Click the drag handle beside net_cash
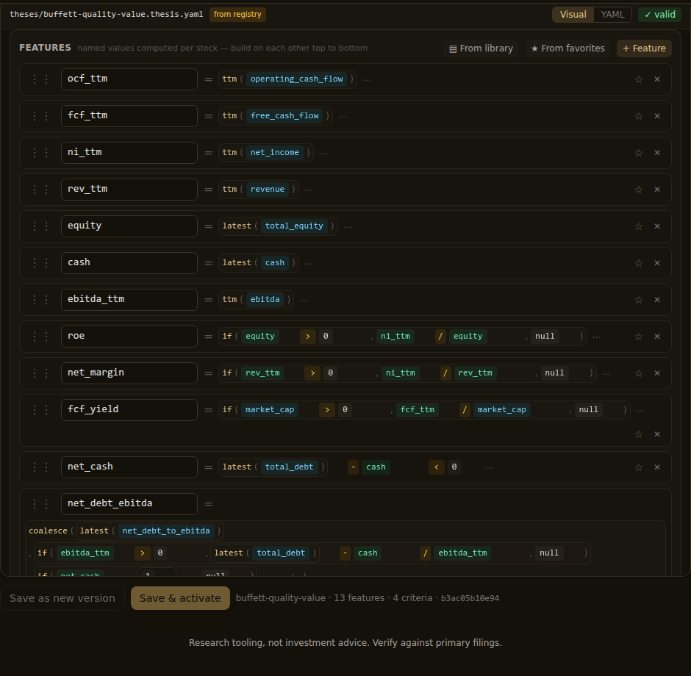The image size is (691, 676). [40, 467]
